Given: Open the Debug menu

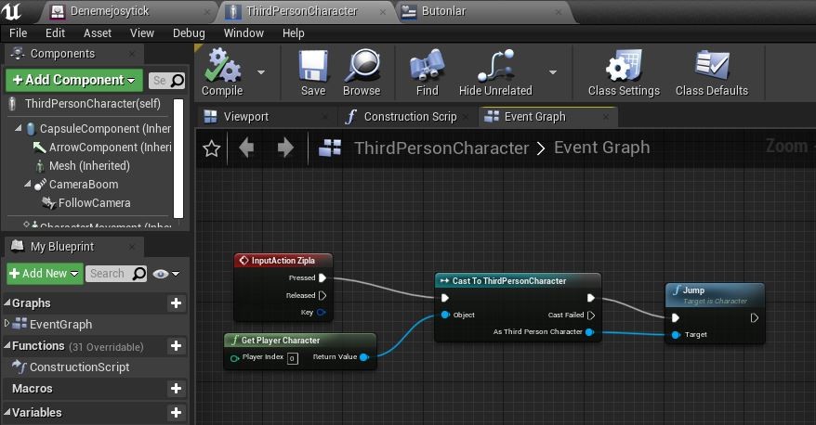Looking at the screenshot, I should pos(189,33).
